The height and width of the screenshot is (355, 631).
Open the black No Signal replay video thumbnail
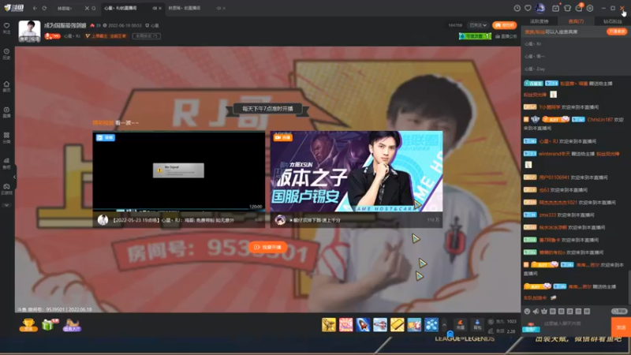pyautogui.click(x=179, y=170)
